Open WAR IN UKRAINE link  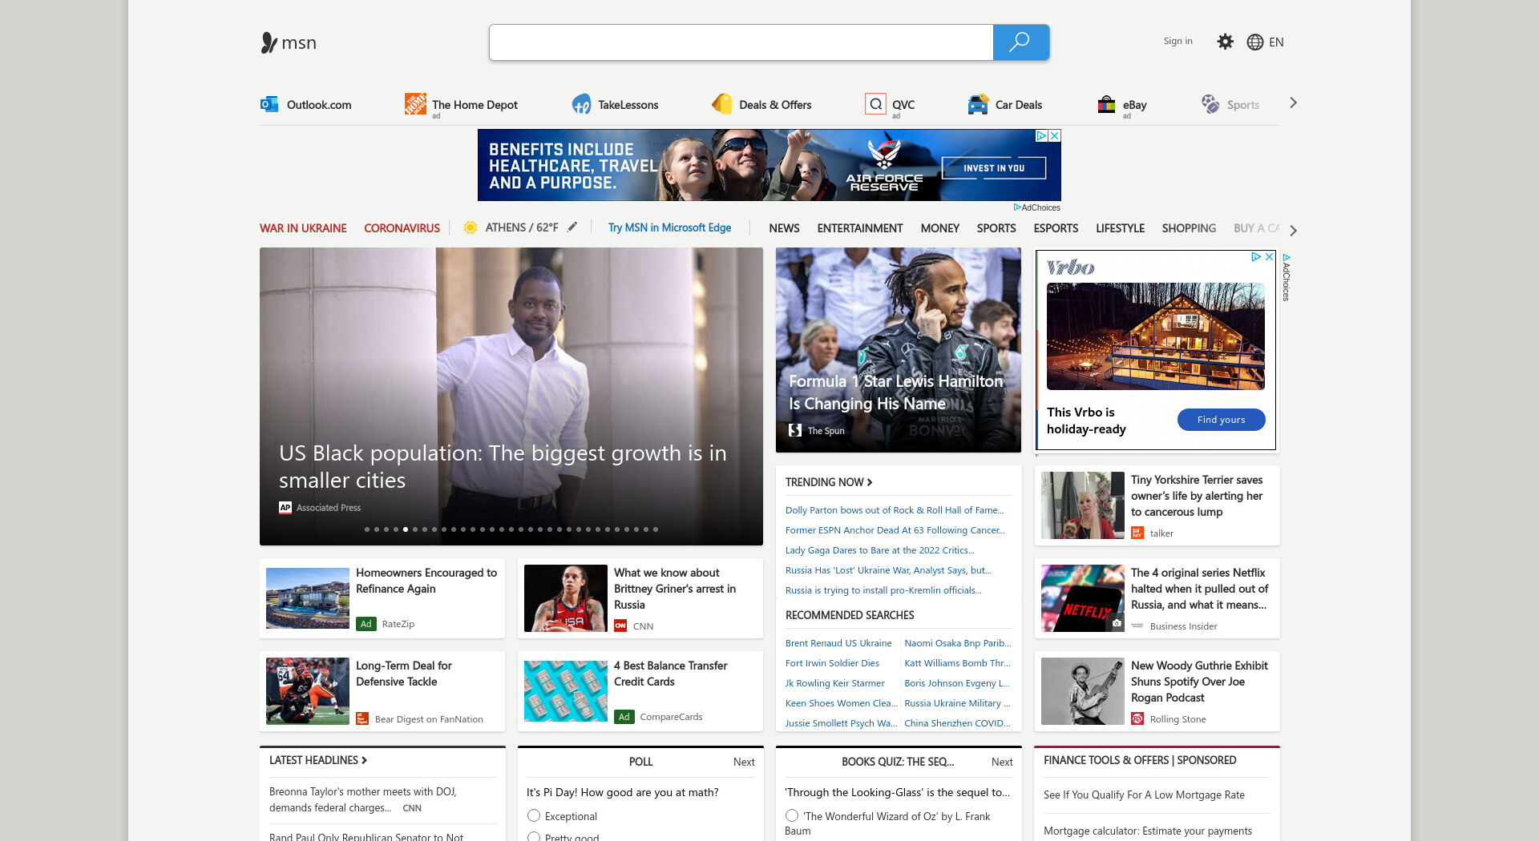click(303, 228)
